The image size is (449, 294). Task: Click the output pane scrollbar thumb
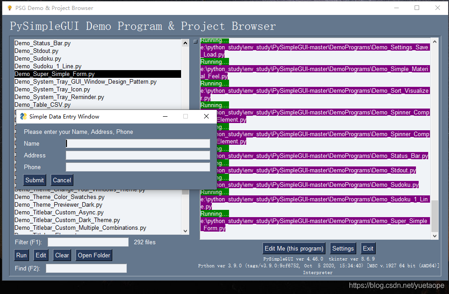(x=435, y=216)
